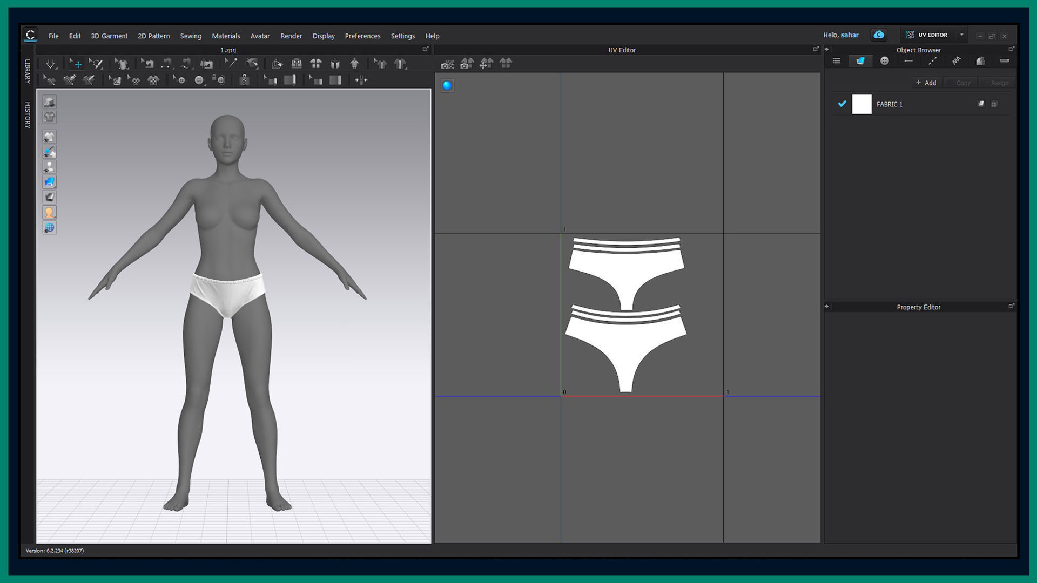This screenshot has width=1037, height=583.
Task: Select the Button tool in second toolbar row
Action: click(x=199, y=80)
